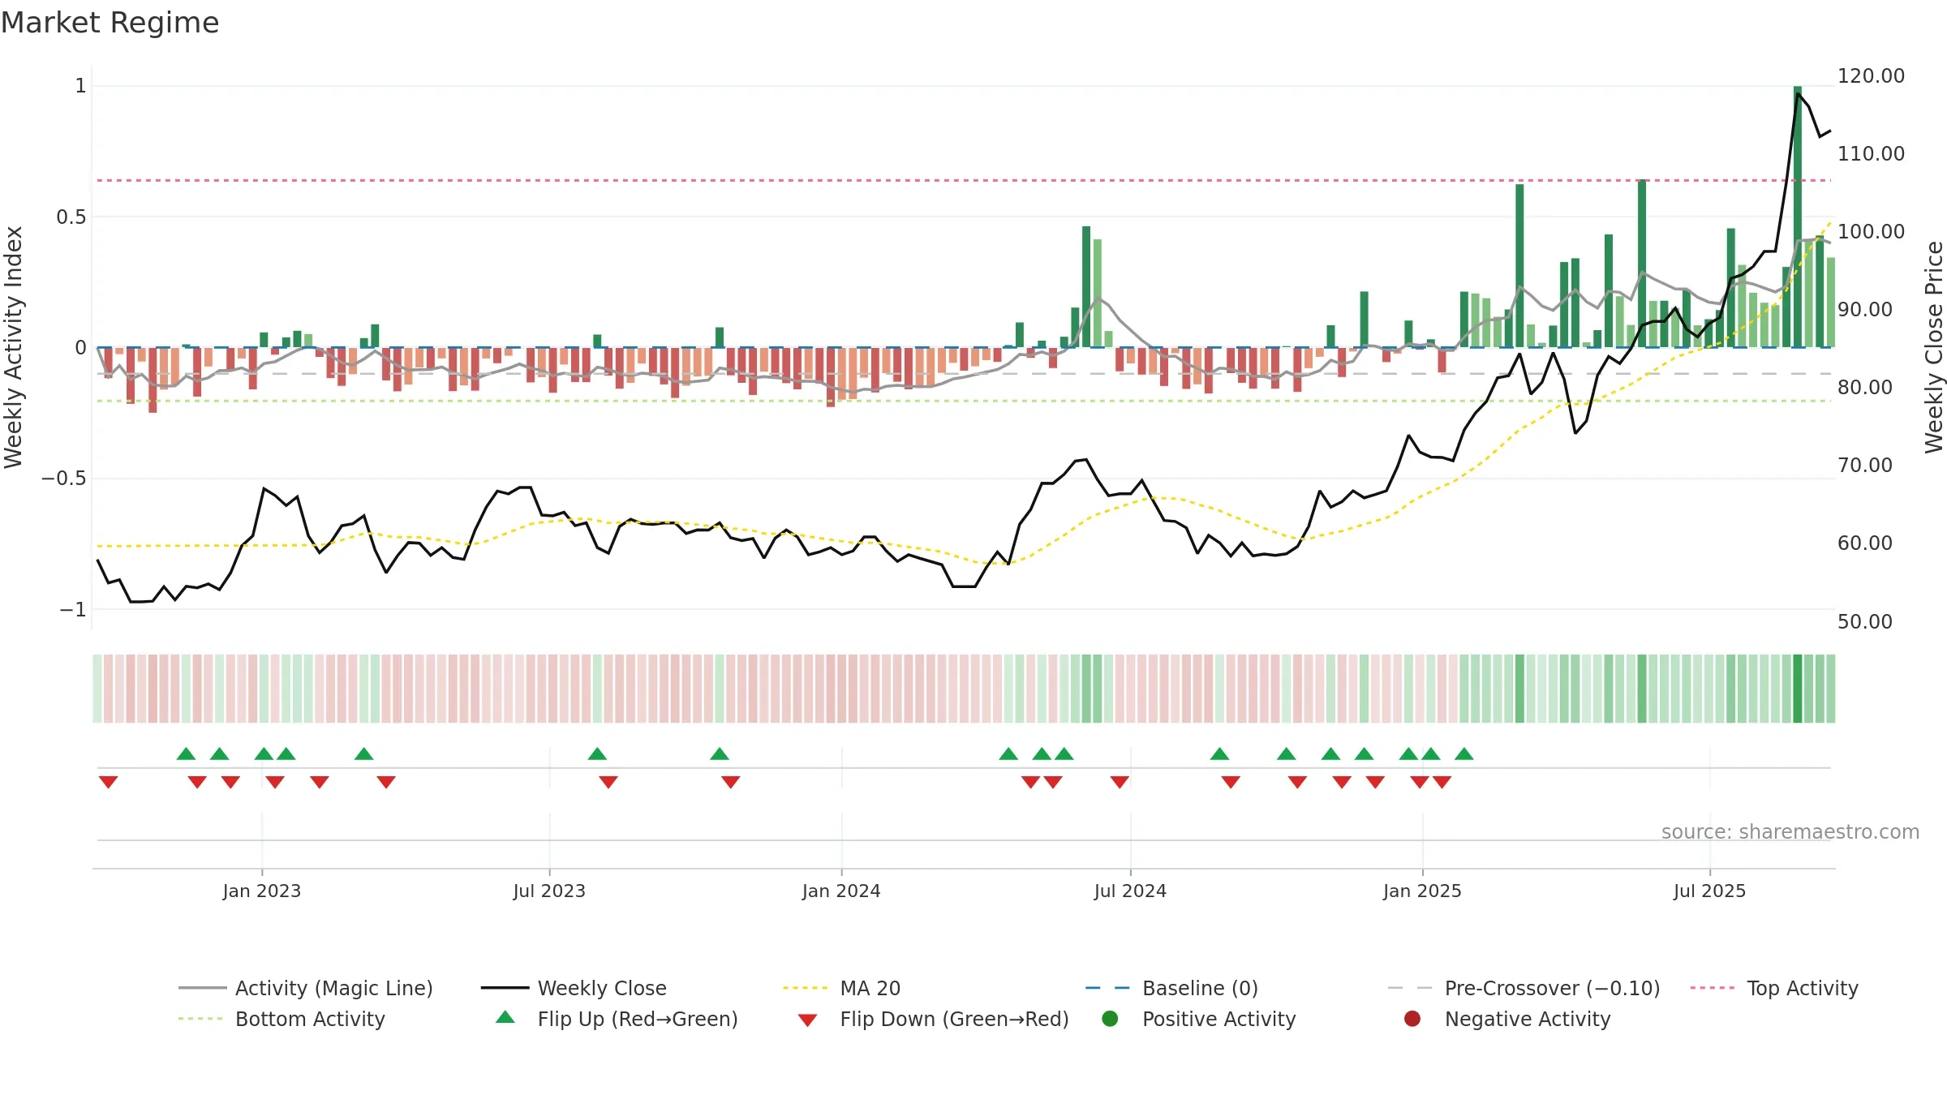Click the Weekly Close Price axis title
Viewport: 1947px width, 1095px height.
click(1934, 347)
